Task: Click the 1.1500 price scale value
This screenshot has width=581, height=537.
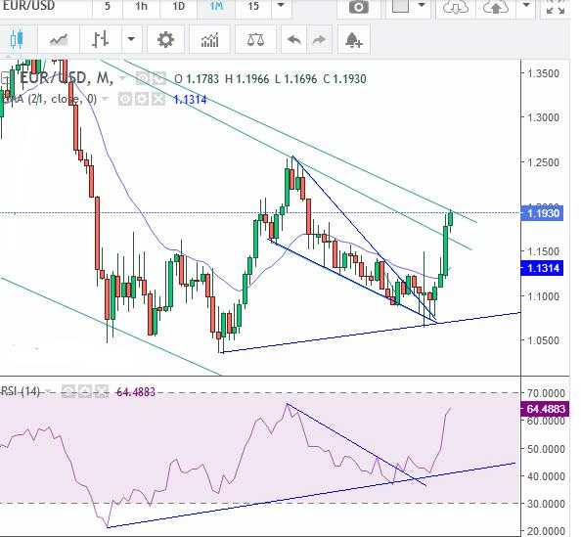Action: (x=544, y=251)
